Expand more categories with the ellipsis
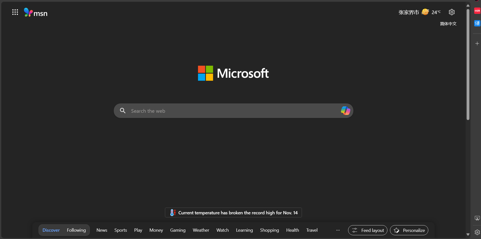The width and height of the screenshot is (481, 239). (338, 230)
